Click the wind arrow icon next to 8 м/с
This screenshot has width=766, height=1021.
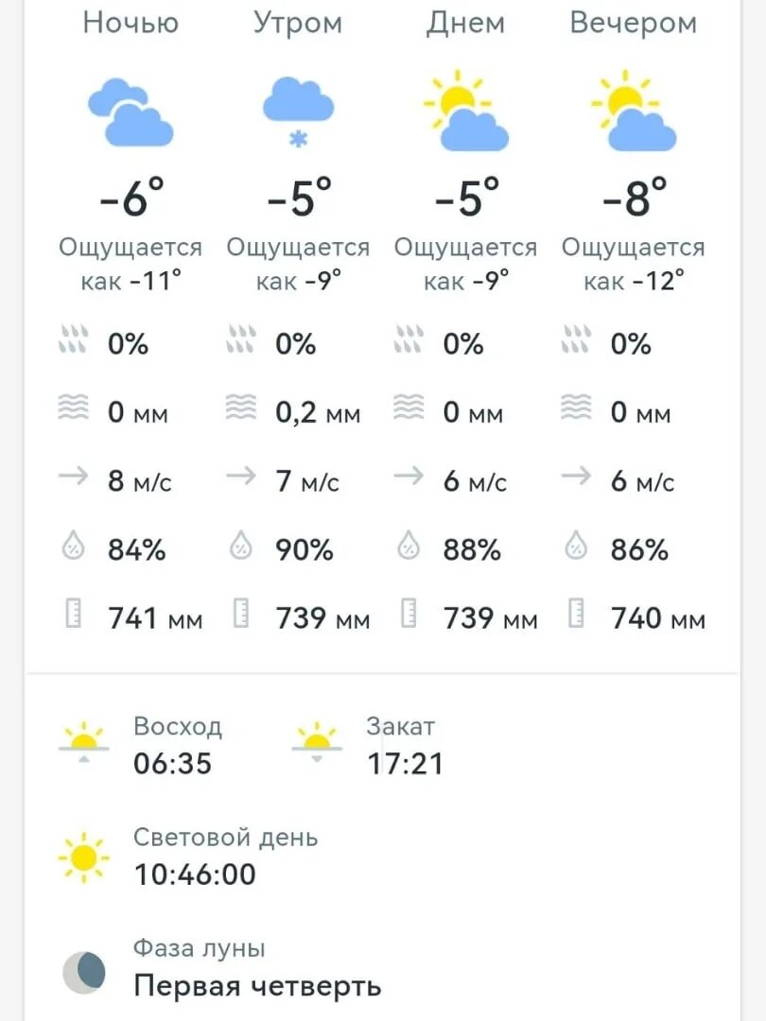click(x=73, y=476)
